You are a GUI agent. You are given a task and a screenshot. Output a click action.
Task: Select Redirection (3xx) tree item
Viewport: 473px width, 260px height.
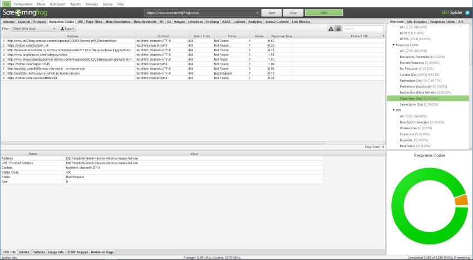tap(421, 81)
